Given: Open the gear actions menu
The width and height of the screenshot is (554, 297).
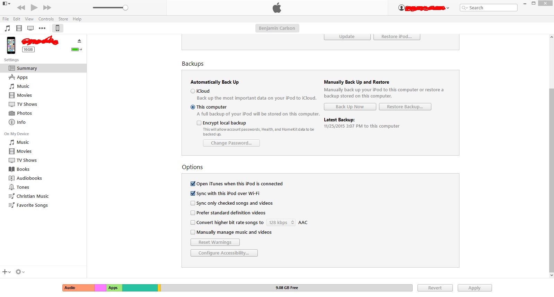Looking at the screenshot, I should point(20,272).
